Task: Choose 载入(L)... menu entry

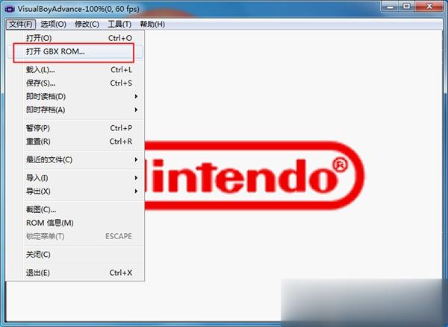Action: [75, 69]
